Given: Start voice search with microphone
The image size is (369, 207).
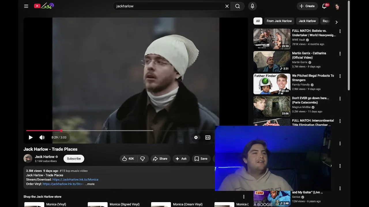Looking at the screenshot, I should click(x=253, y=6).
